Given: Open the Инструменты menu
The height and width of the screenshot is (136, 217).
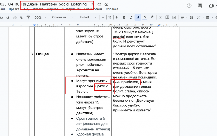Looking at the screenshot, I should pyautogui.click(x=71, y=9).
